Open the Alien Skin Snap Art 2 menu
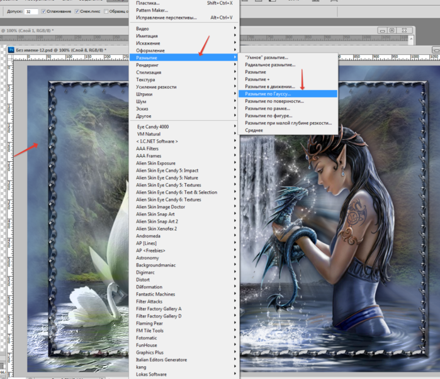Image resolution: width=440 pixels, height=379 pixels. pyautogui.click(x=184, y=222)
